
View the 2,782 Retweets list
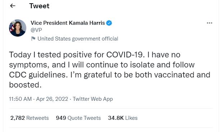30,118
